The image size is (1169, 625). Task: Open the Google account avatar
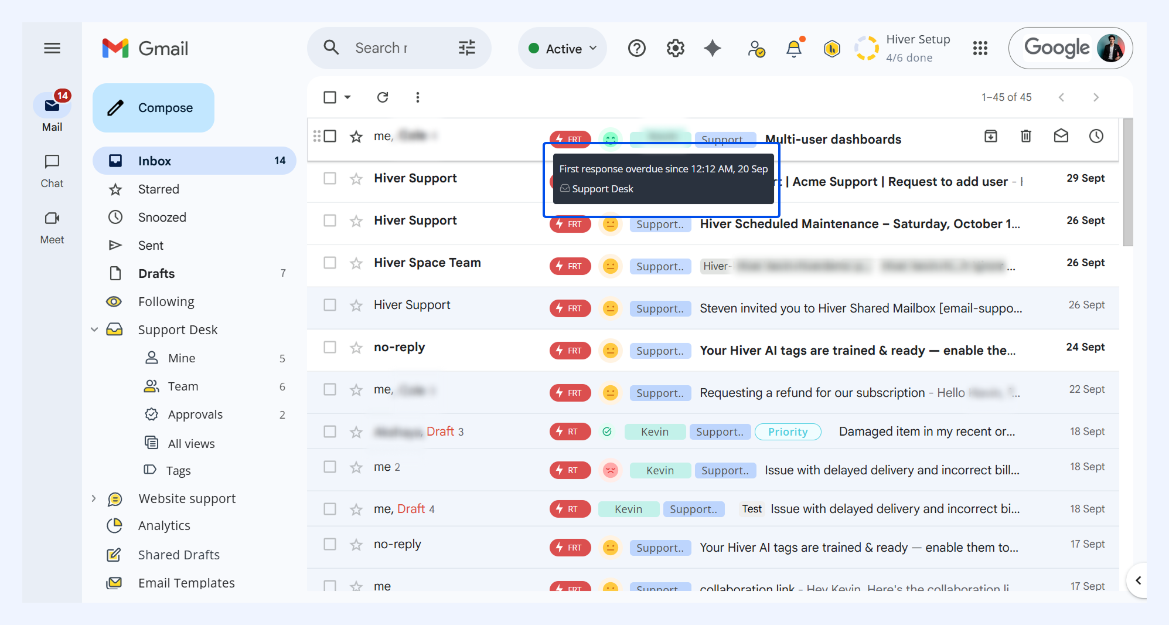click(1110, 48)
